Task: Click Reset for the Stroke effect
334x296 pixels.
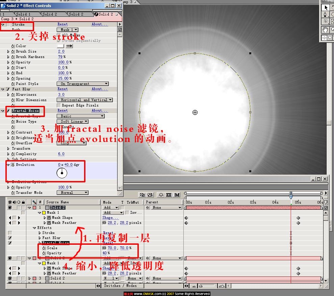Action: [x=62, y=25]
